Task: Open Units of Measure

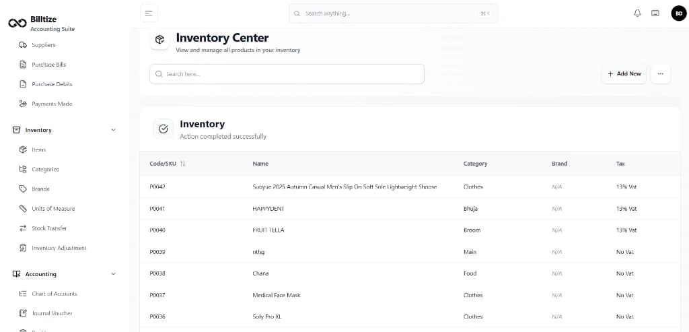Action: point(53,209)
